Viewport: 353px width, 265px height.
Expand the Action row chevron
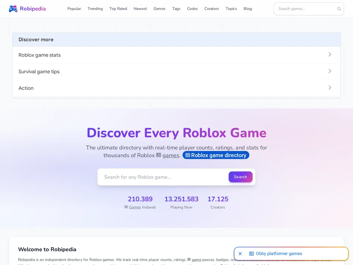330,88
